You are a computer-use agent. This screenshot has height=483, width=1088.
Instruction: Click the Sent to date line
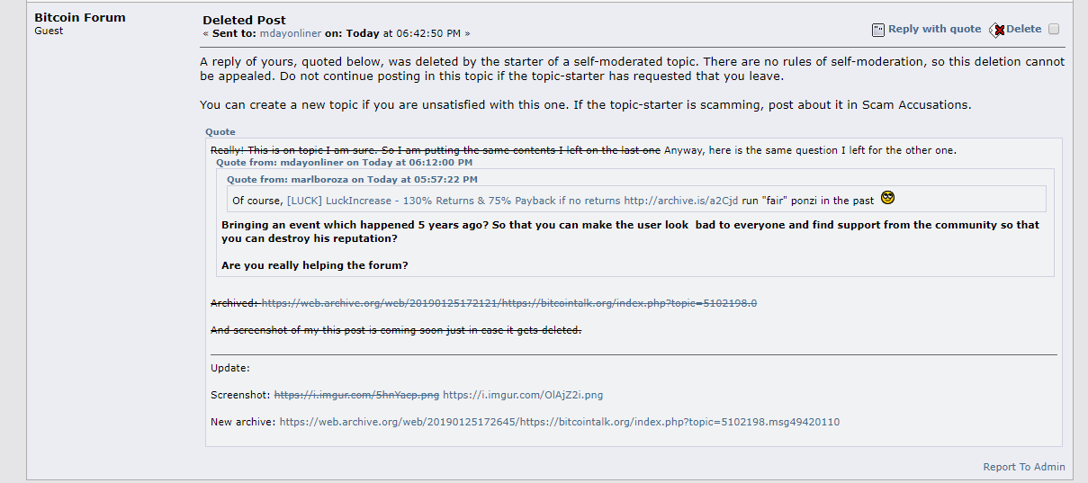[337, 33]
